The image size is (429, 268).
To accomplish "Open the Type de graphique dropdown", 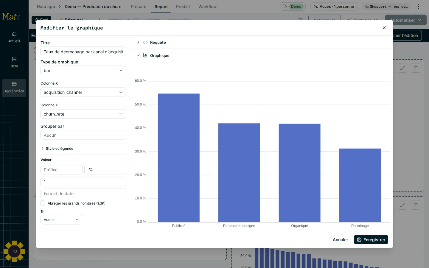I will [x=83, y=71].
